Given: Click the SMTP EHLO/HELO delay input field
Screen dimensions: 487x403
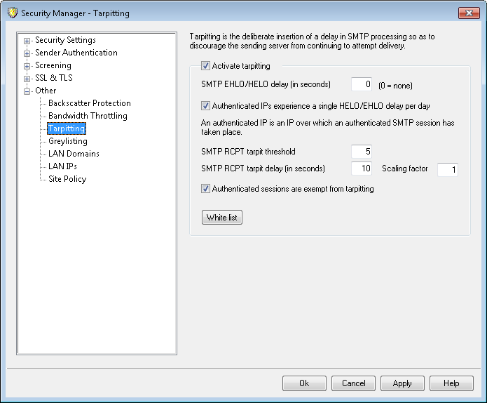Looking at the screenshot, I should (362, 85).
